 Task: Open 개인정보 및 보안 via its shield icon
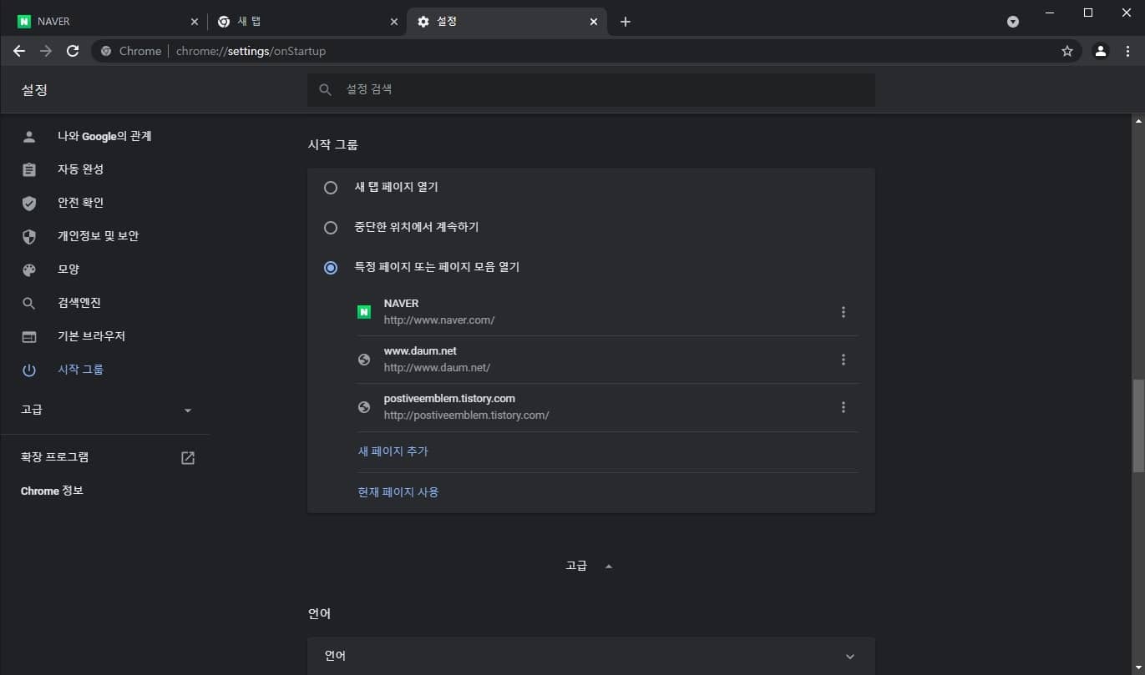pos(29,235)
